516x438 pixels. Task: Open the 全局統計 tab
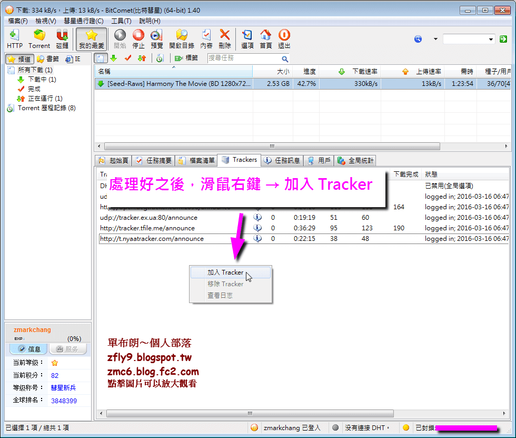click(355, 160)
